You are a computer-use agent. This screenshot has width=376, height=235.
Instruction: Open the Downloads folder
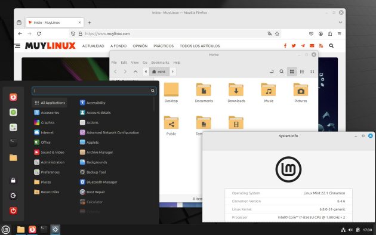tap(236, 92)
